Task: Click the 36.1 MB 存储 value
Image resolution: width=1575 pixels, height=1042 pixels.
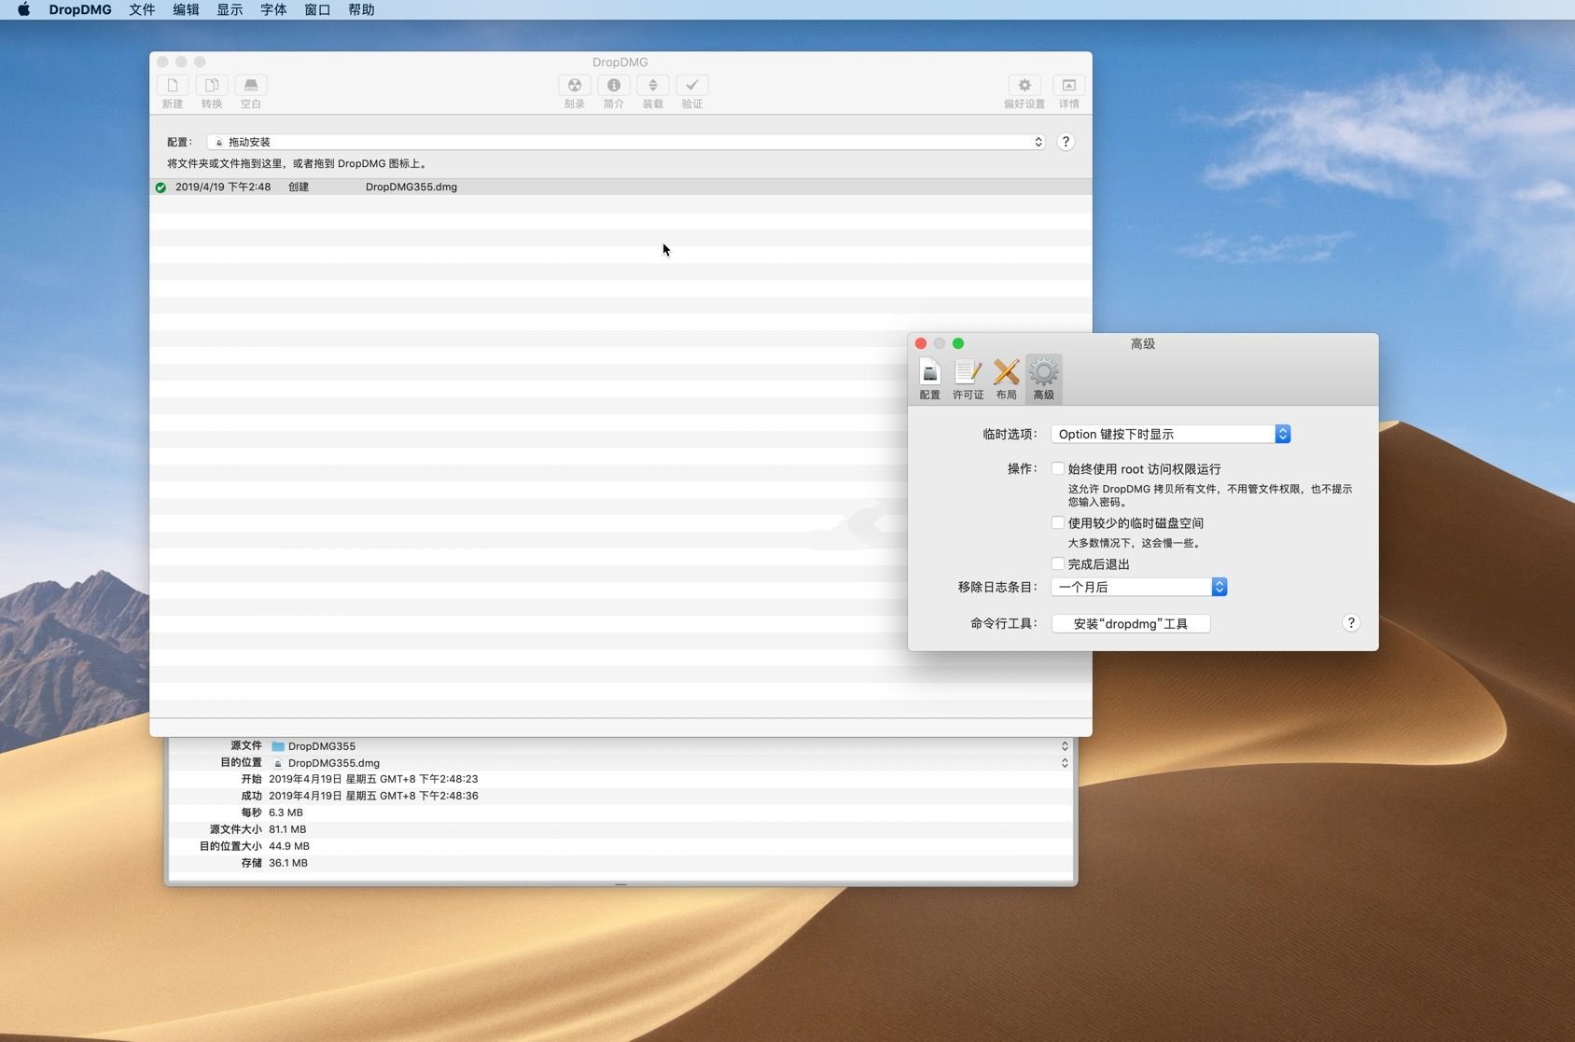Action: (288, 863)
